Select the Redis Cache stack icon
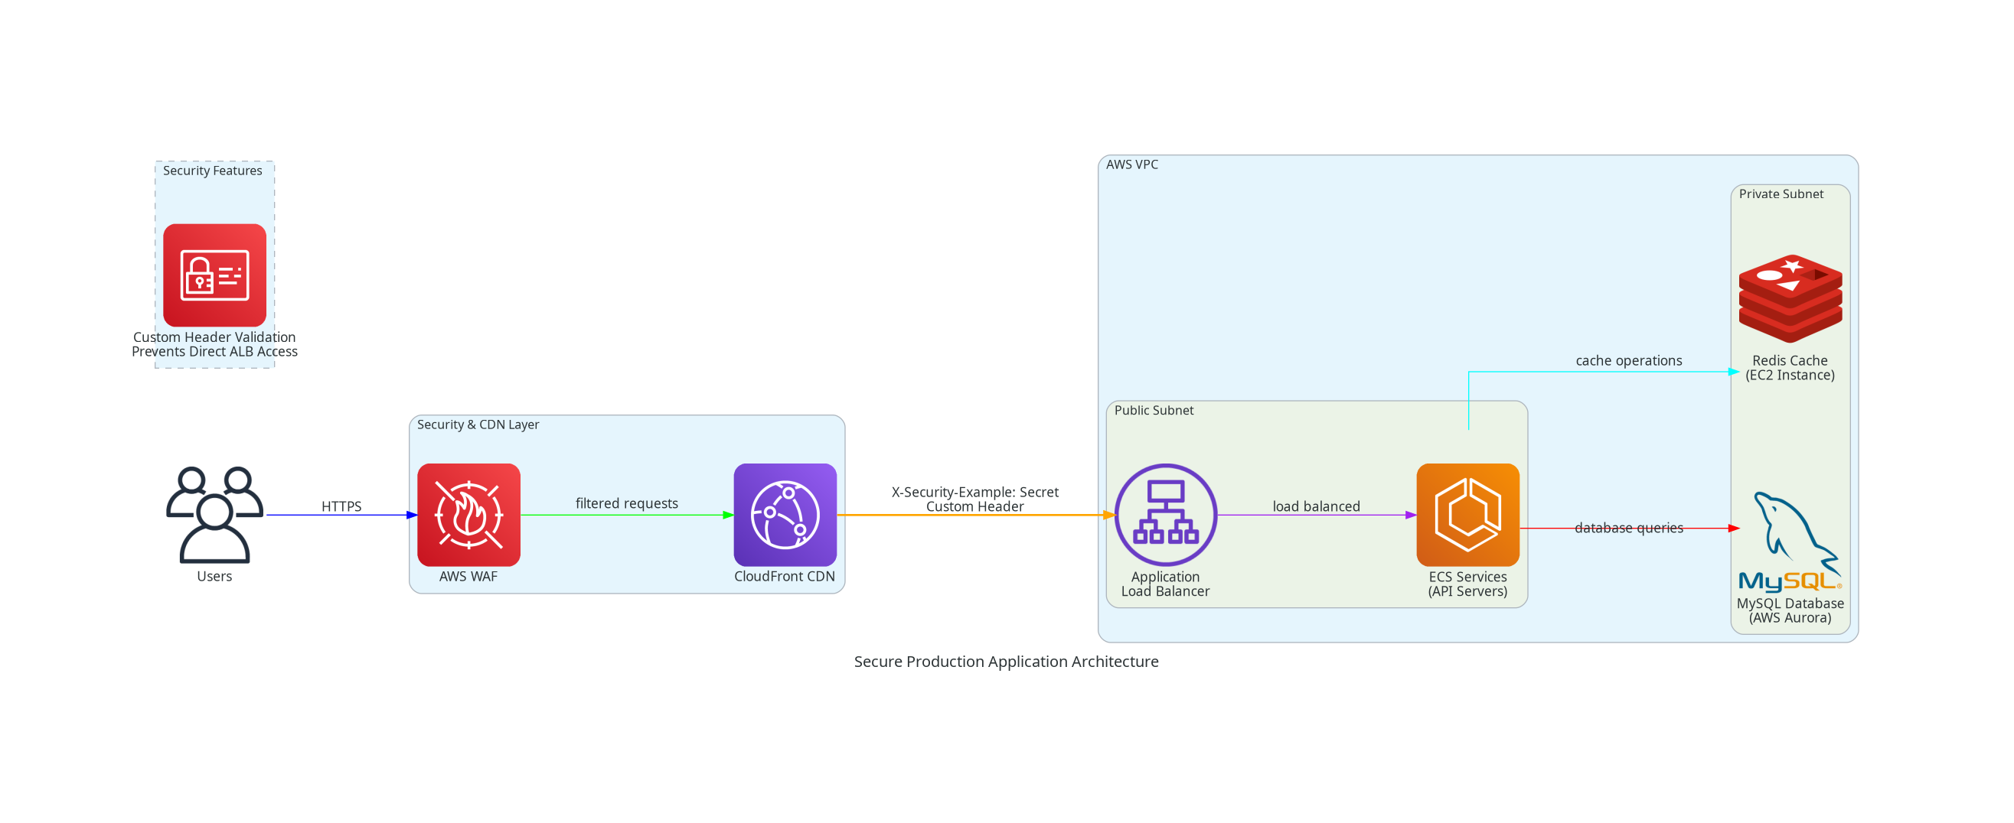Viewport: 2014px width, 823px height. point(1790,298)
